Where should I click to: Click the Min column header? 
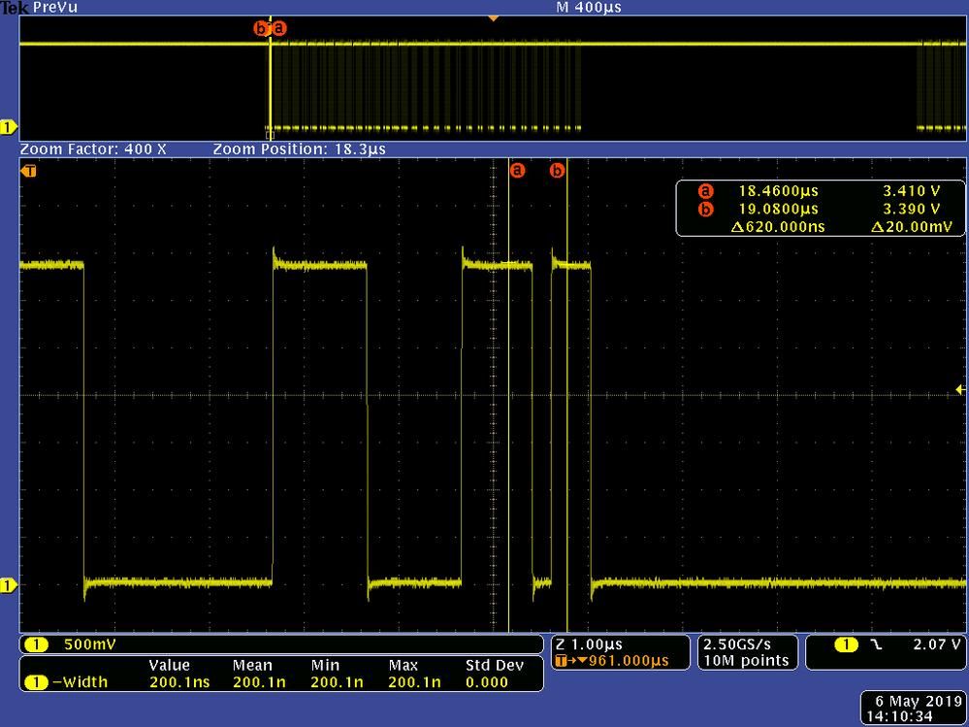(x=325, y=665)
